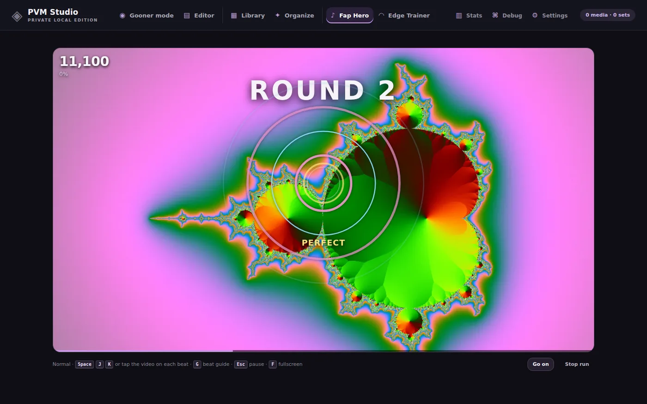Tap the fractal video playfield
The height and width of the screenshot is (404, 647).
tap(323, 200)
